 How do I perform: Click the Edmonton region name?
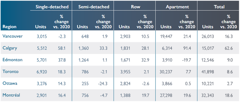[12, 60]
